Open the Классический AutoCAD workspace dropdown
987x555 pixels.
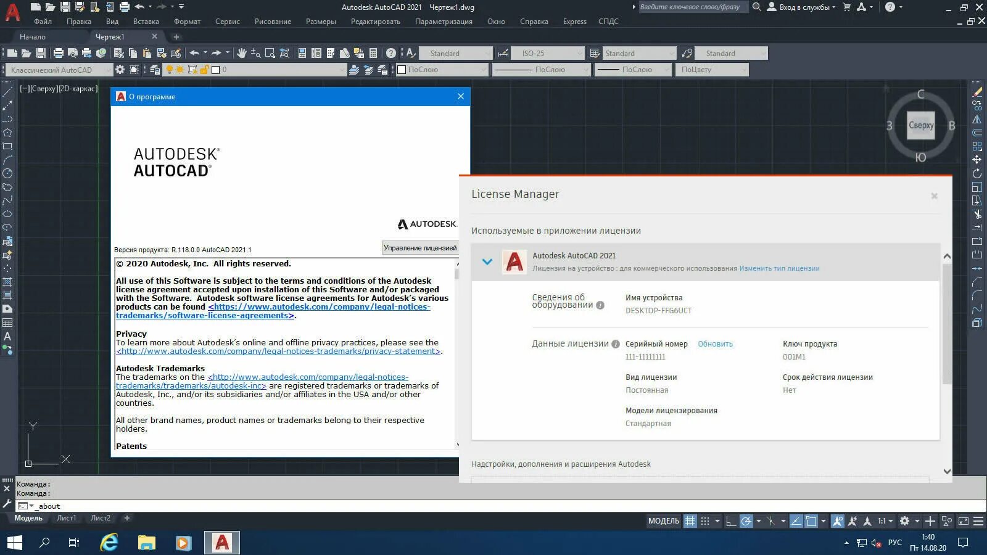point(59,70)
